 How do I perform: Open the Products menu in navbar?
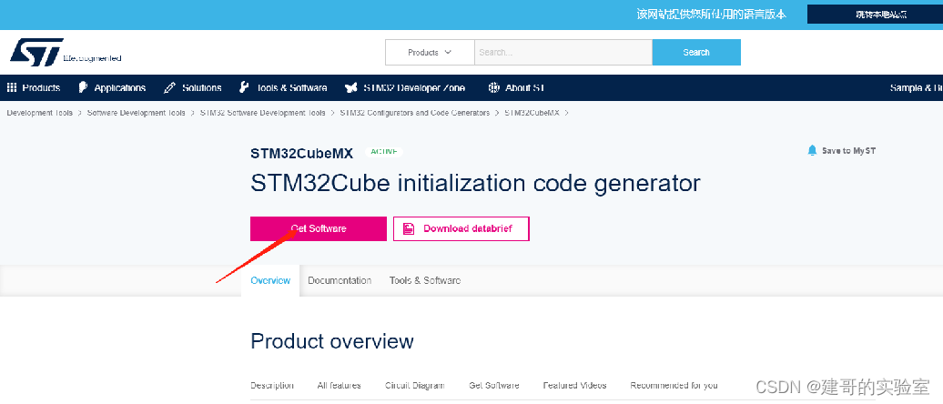[42, 87]
